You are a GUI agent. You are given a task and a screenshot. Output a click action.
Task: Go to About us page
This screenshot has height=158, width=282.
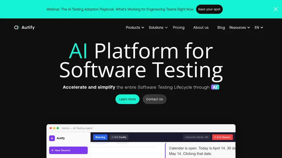pos(201,27)
